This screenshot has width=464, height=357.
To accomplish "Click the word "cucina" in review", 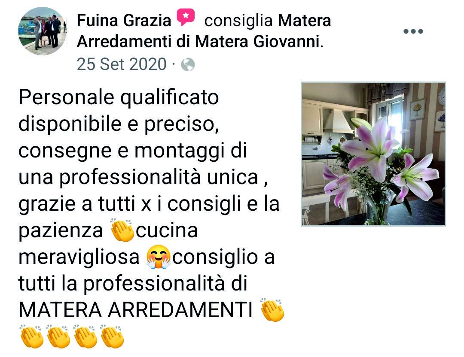I will tap(167, 230).
